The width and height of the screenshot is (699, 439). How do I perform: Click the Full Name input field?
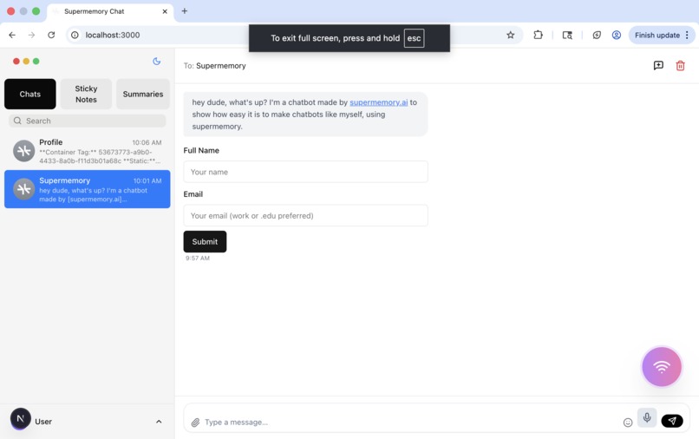coord(306,172)
